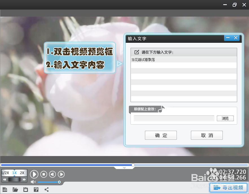
Task: Click the rewind double-arrow icon
Action: tap(5, 180)
